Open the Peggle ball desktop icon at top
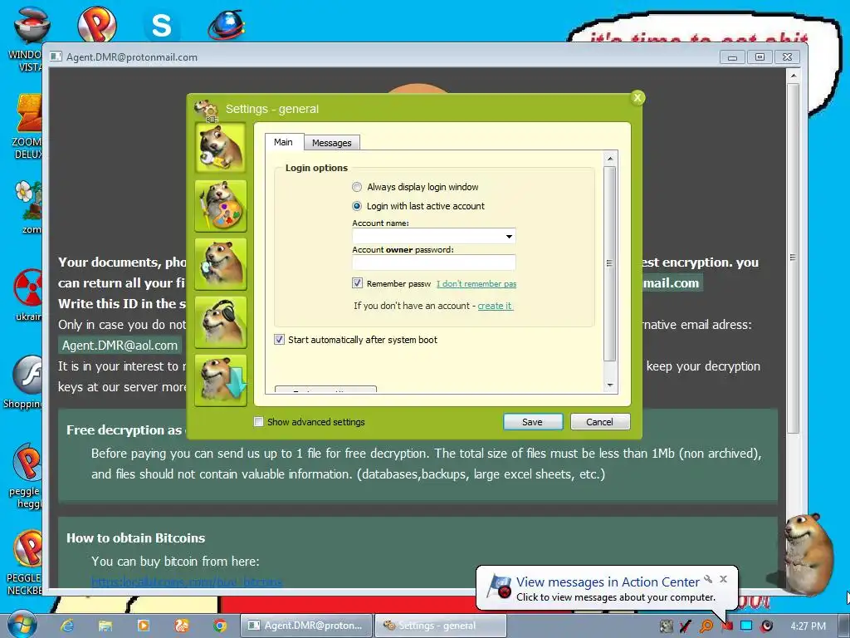850x638 pixels. (x=97, y=24)
